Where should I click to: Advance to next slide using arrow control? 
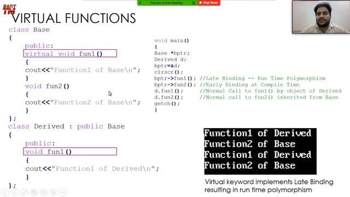[15, 192]
